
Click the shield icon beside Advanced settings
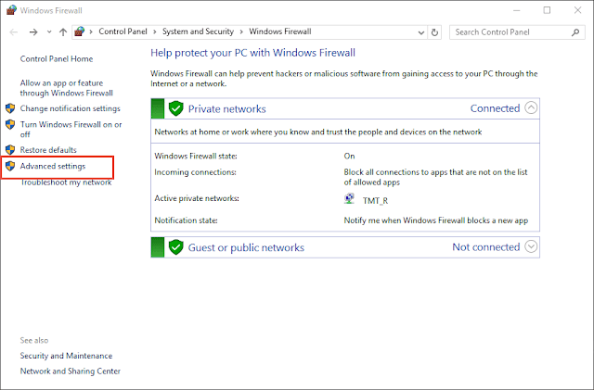(10, 166)
